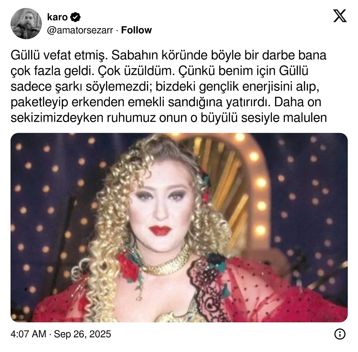The width and height of the screenshot is (358, 352).
Task: Click the verified badge next to karo
Action: pyautogui.click(x=75, y=17)
